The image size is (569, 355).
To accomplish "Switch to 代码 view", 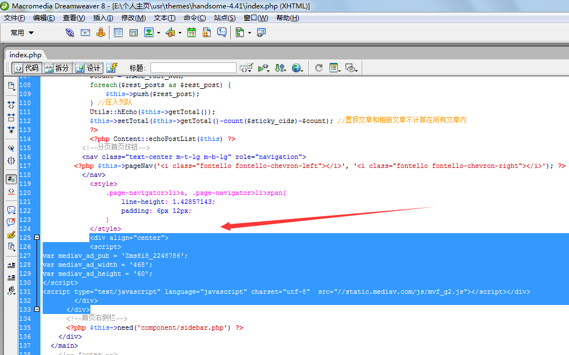I will [x=27, y=68].
